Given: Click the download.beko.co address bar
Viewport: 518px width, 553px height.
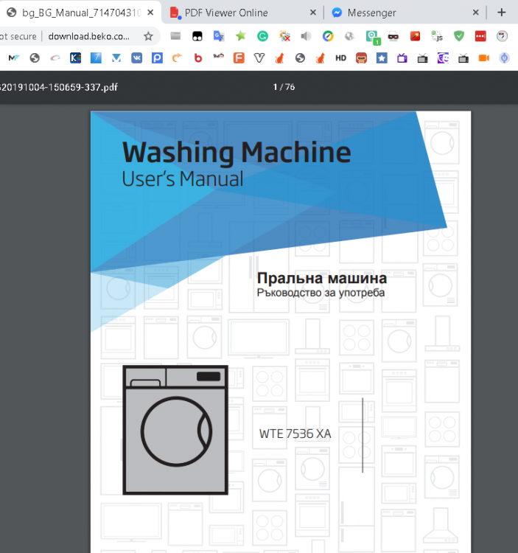Looking at the screenshot, I should [x=89, y=36].
